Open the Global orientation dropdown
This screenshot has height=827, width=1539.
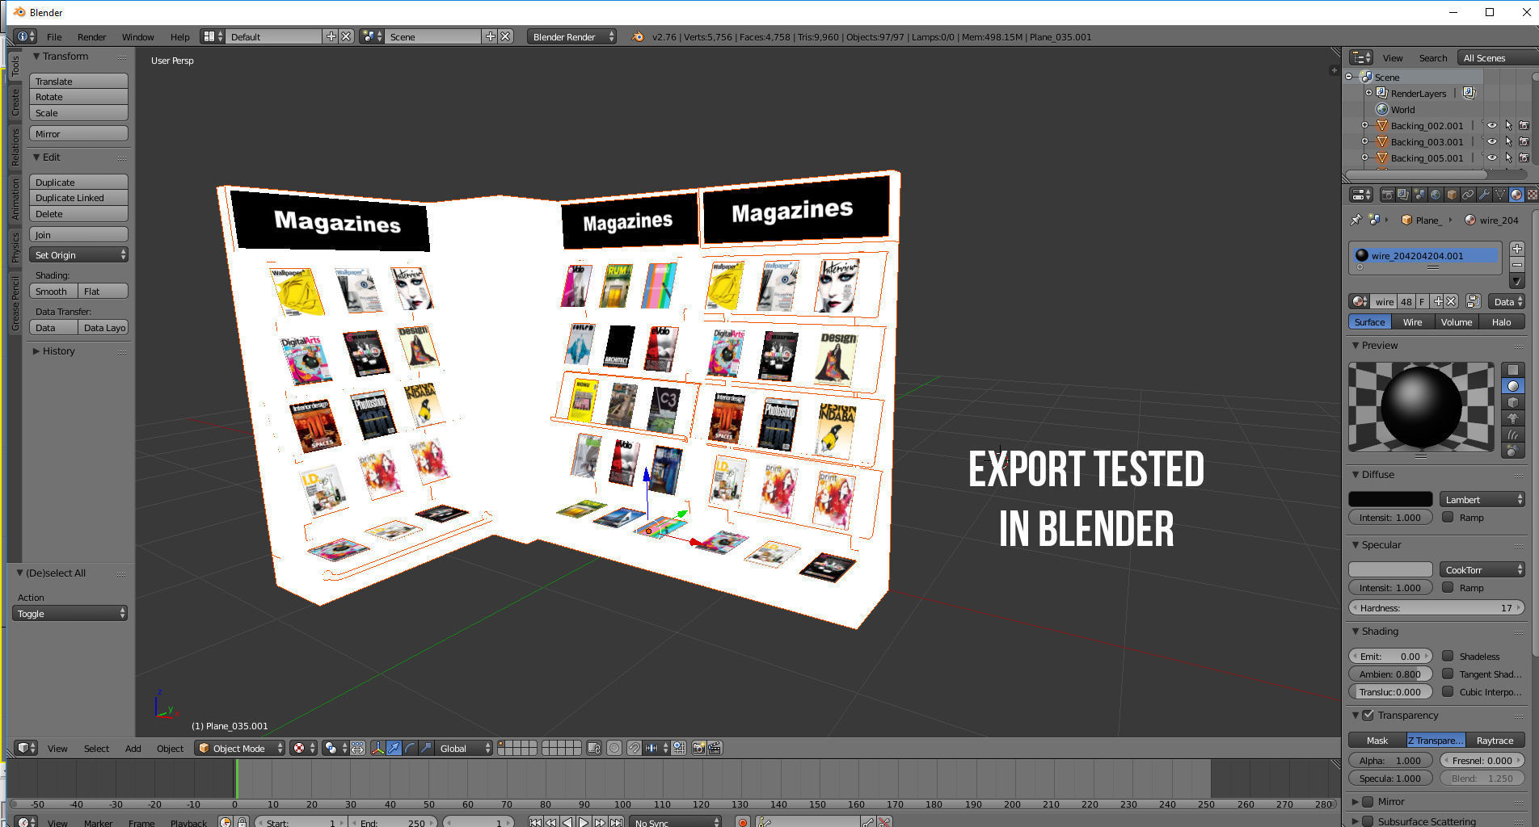(x=464, y=748)
